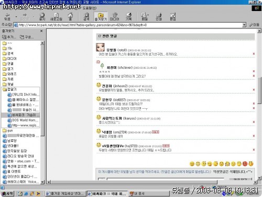262x197 pixels.
Task: Delete the jinhoon2 comment via red x
Action: 254,90
